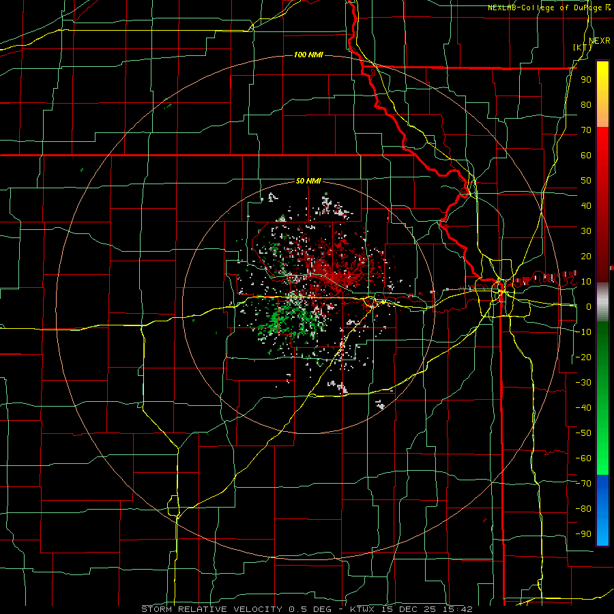The image size is (614, 614).
Task: Click the "15 DEC 25 15:42" timestamp
Action: (427, 609)
